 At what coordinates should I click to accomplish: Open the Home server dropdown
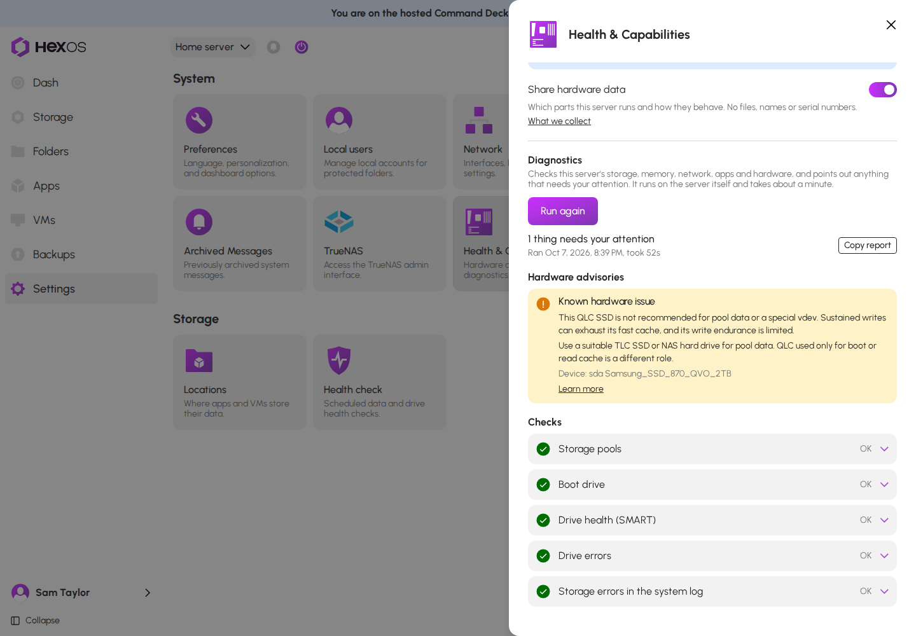pos(212,47)
